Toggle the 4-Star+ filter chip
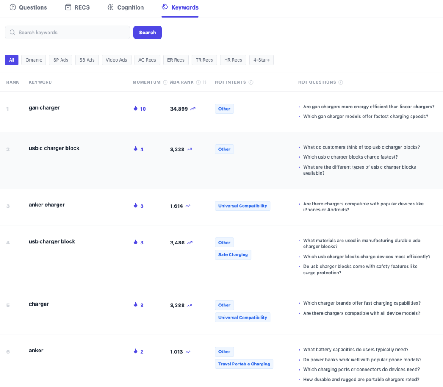Viewport: 443px width, 387px height. pos(261,60)
